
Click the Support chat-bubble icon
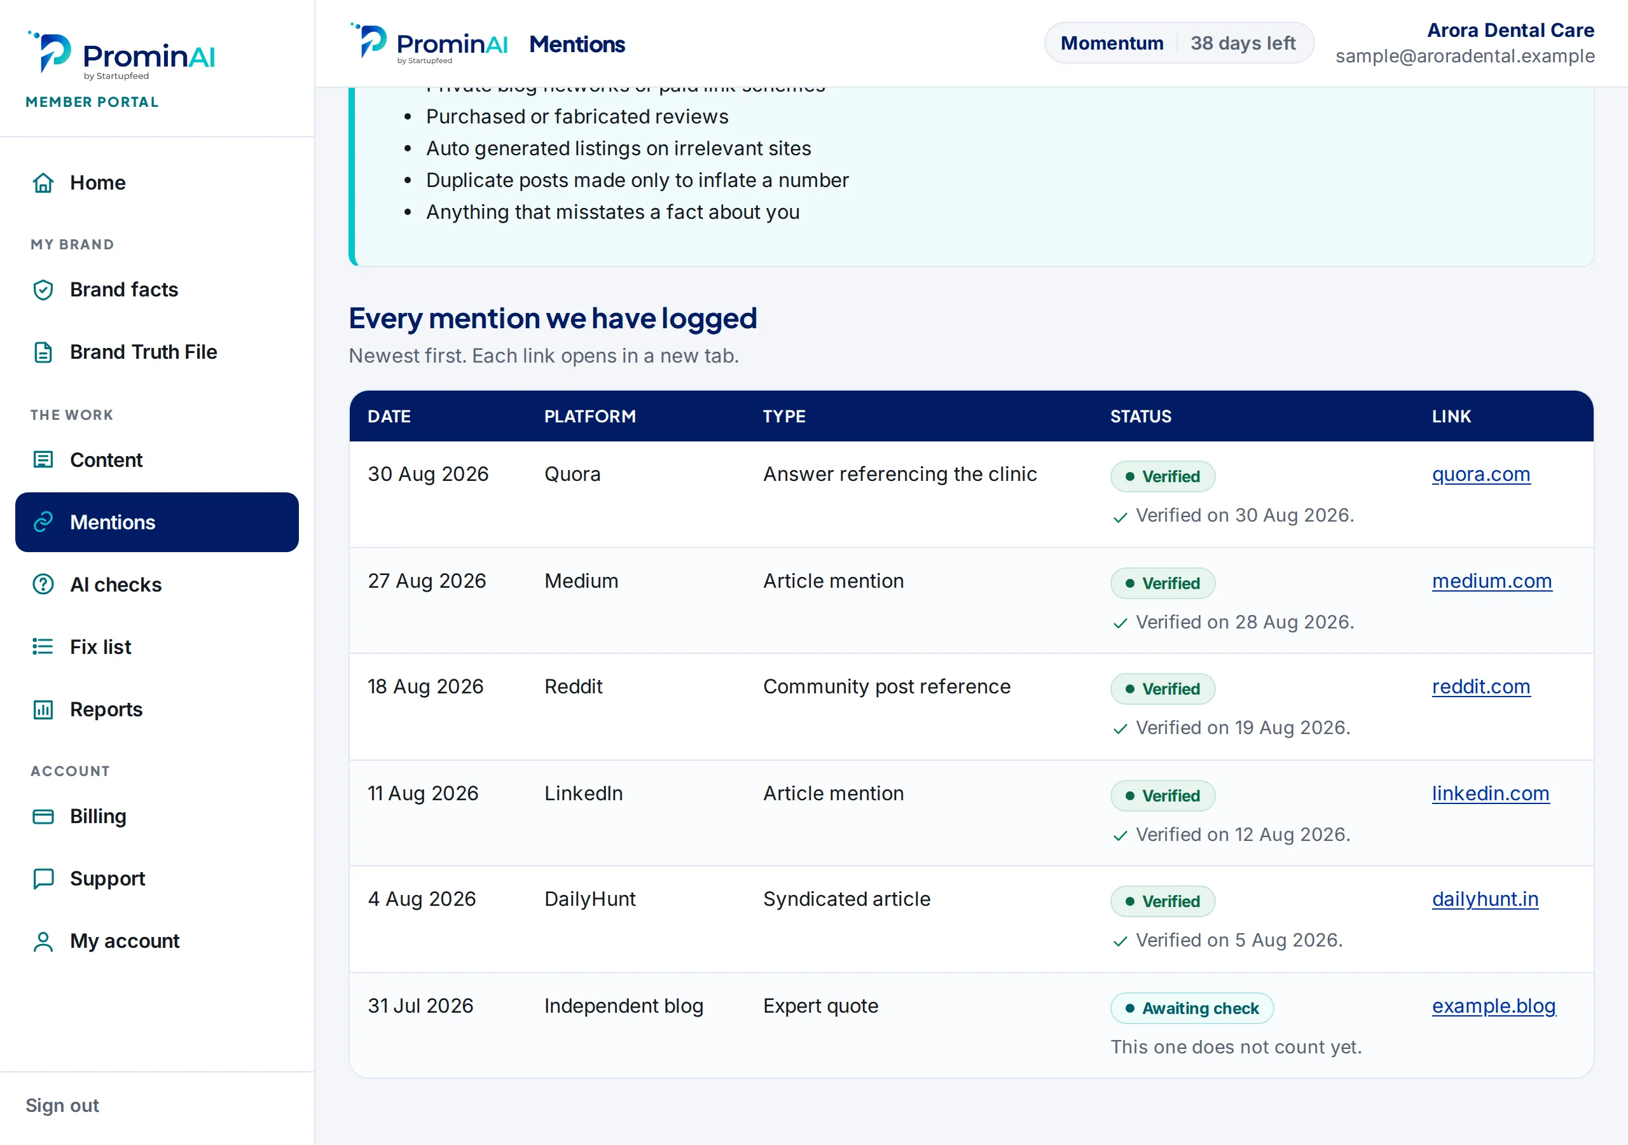pyautogui.click(x=43, y=879)
